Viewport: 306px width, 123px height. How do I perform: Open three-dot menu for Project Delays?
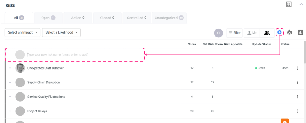pos(297,111)
